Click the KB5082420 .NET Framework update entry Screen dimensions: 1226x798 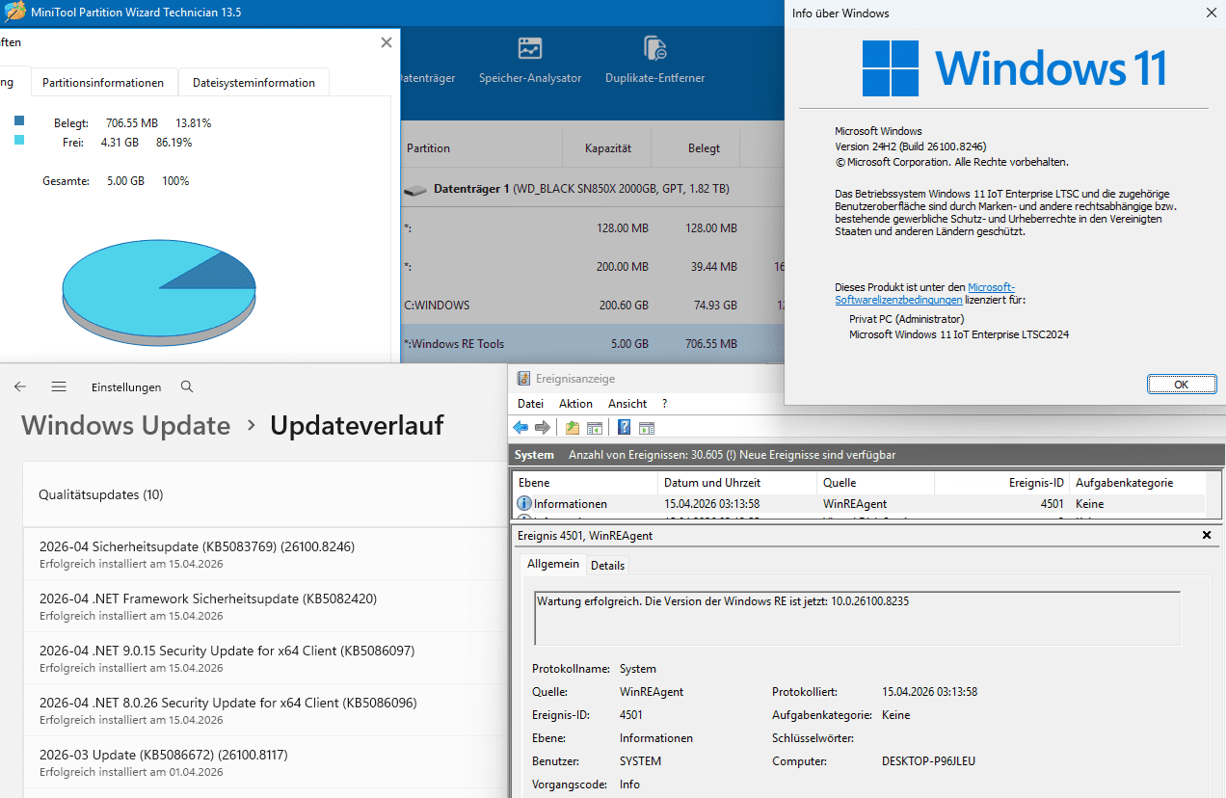click(x=266, y=606)
